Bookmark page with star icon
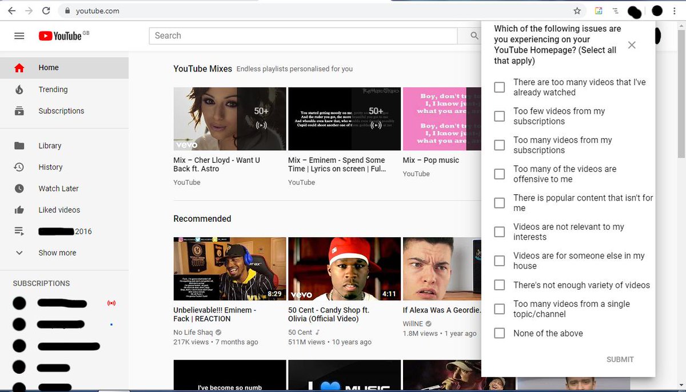The width and height of the screenshot is (686, 392). point(577,10)
